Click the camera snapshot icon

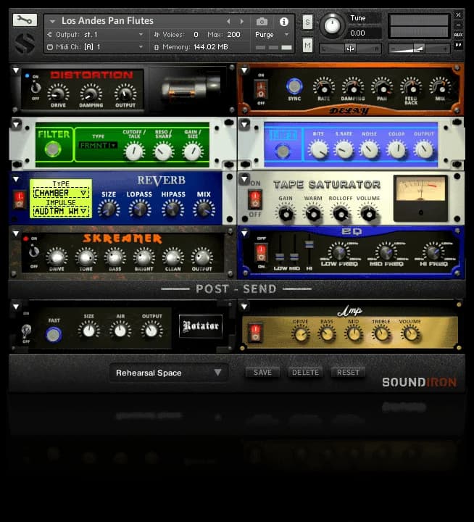pyautogui.click(x=262, y=22)
